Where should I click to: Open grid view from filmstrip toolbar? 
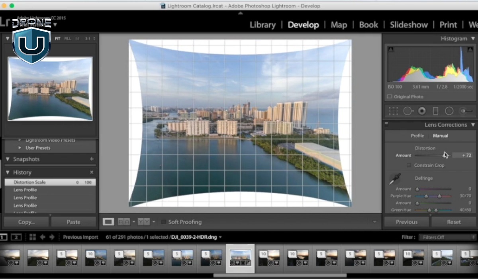tap(33, 237)
